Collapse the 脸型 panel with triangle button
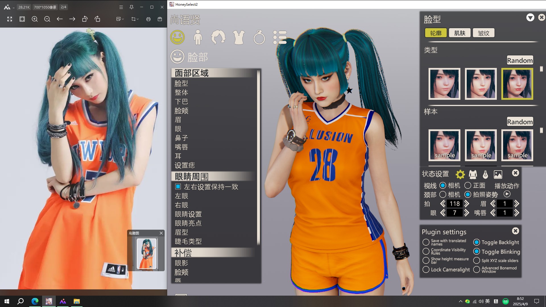The image size is (546, 307). 530,18
